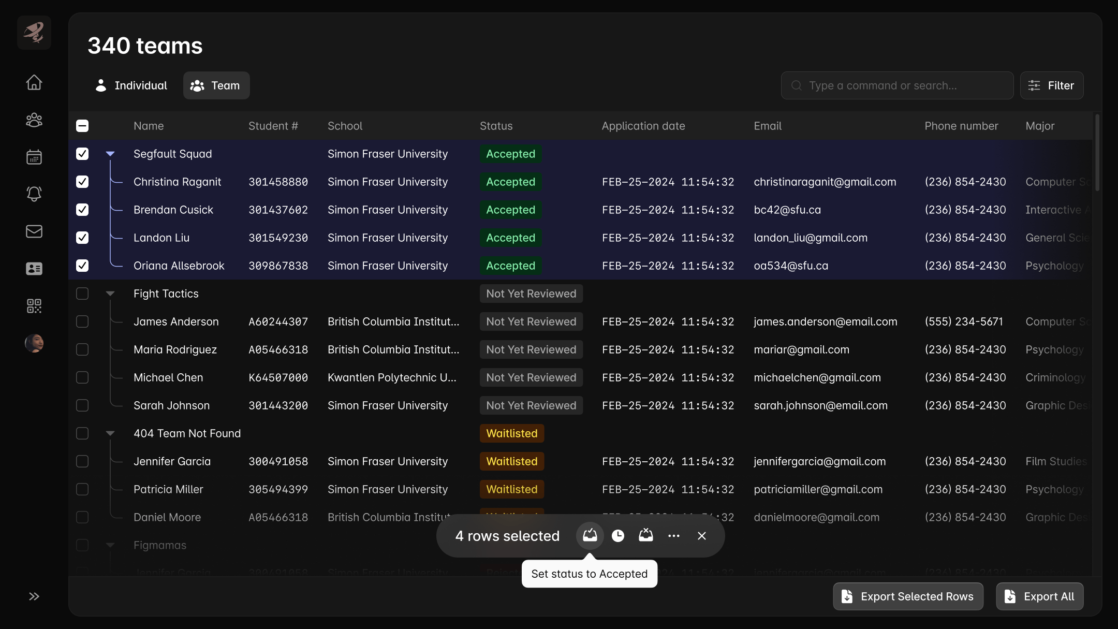Uncheck the Segfault Squad team checkbox
The width and height of the screenshot is (1118, 629).
82,154
